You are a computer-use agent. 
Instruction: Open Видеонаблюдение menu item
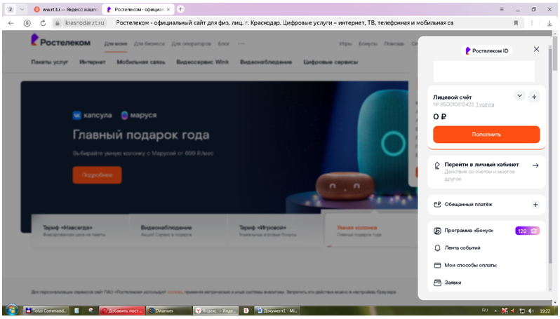click(266, 62)
